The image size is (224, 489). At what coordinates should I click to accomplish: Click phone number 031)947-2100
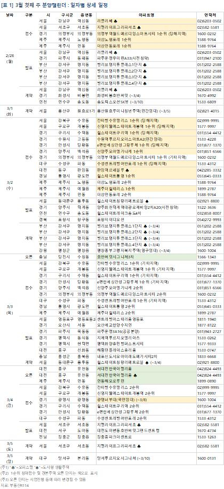click(209, 58)
